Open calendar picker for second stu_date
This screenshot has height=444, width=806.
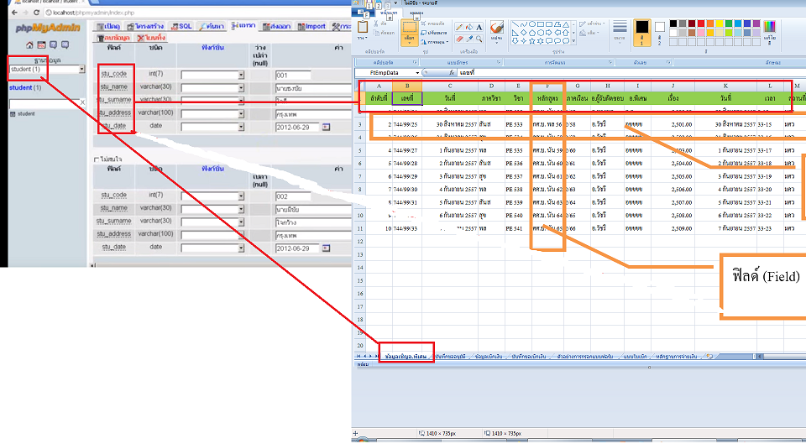(326, 248)
